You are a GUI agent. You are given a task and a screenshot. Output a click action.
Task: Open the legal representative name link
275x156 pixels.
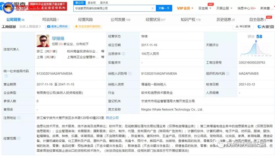pos(58,38)
